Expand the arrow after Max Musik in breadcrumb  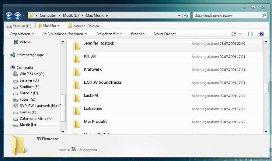107,15
